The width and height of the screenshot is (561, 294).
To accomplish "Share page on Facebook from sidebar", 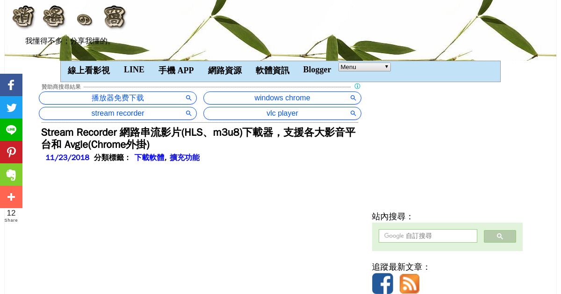I will (x=11, y=85).
